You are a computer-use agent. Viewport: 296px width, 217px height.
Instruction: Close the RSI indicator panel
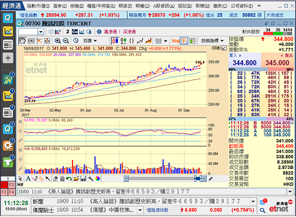coord(20,122)
